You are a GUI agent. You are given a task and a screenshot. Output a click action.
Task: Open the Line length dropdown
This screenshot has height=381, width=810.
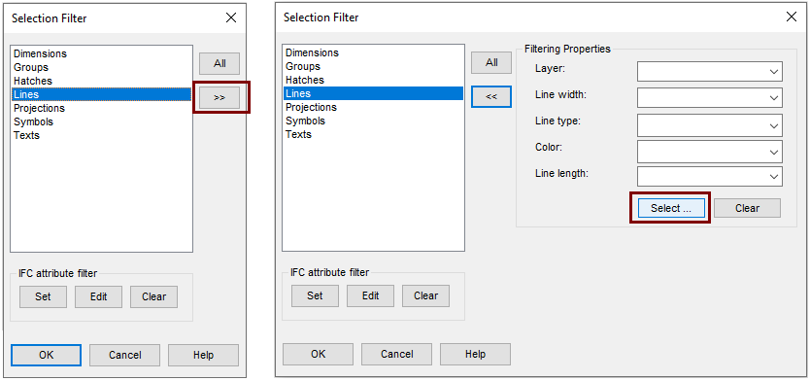[710, 176]
